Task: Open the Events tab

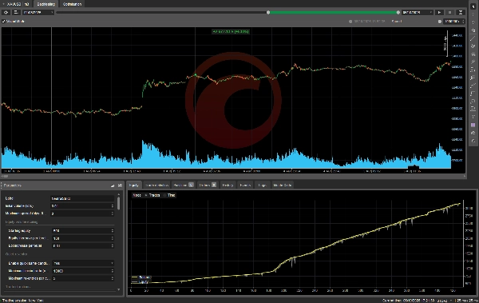Action: (245, 185)
